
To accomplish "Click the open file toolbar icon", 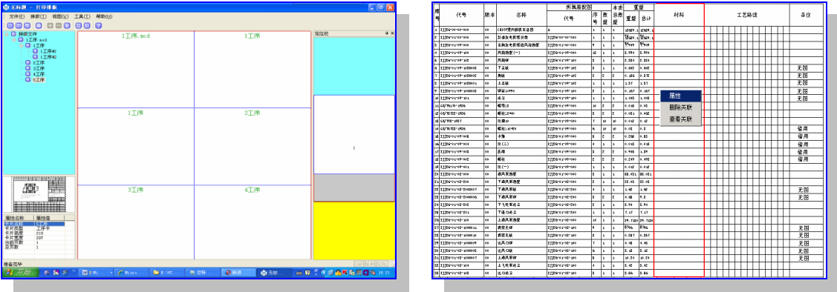I will 19,26.
